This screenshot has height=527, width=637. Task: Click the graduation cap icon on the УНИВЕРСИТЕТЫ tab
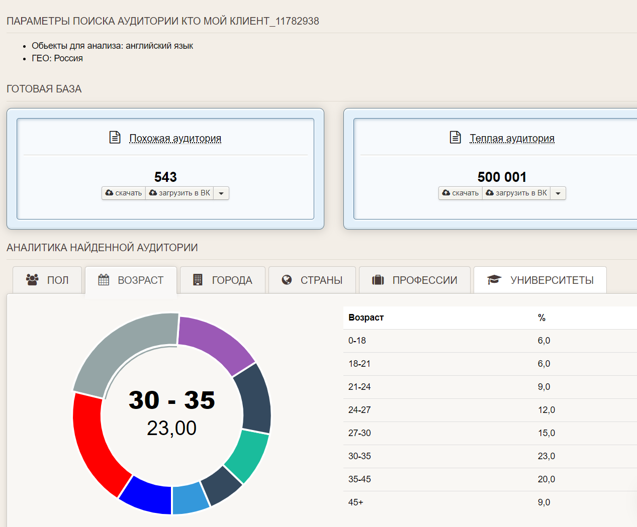click(494, 280)
